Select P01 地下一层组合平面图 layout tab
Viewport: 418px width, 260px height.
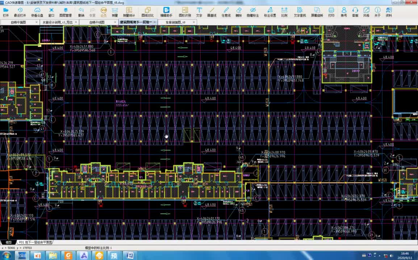click(x=35, y=242)
